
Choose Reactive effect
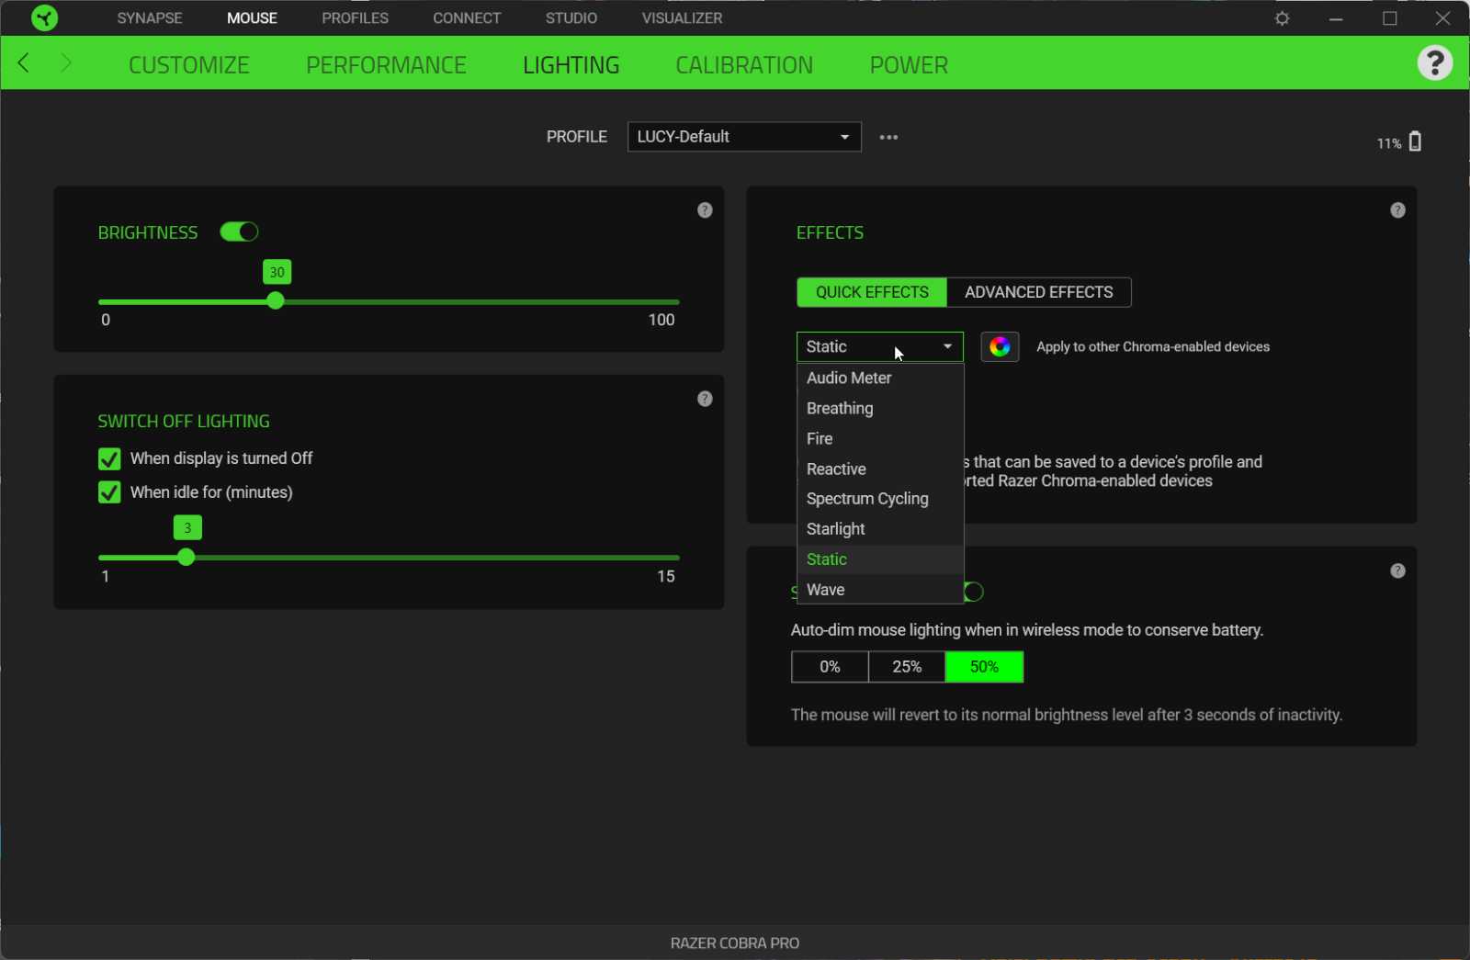(x=879, y=469)
